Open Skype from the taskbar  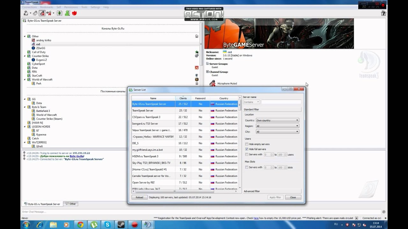107,225
